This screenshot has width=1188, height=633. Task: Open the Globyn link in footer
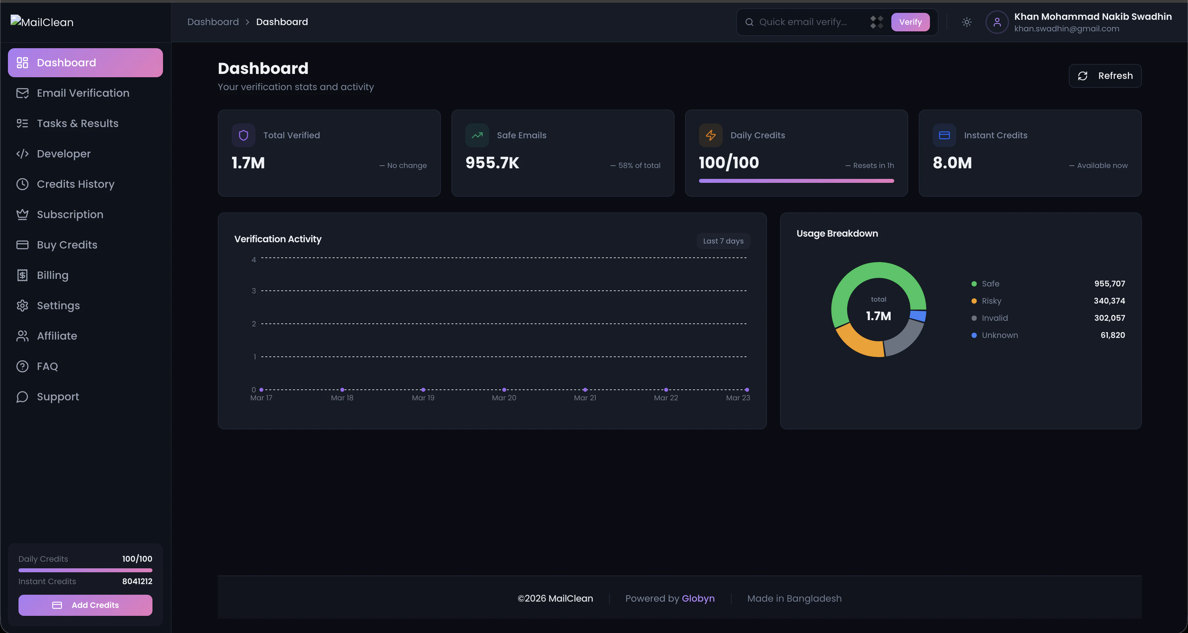click(x=698, y=598)
